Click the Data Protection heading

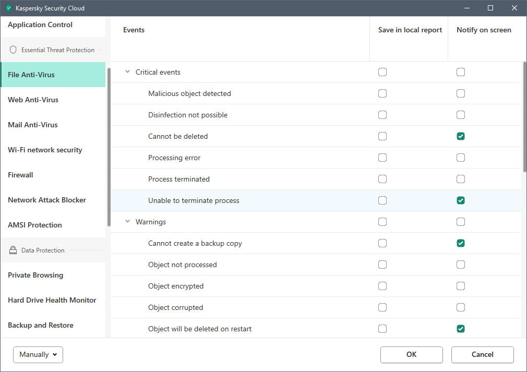pyautogui.click(x=43, y=250)
